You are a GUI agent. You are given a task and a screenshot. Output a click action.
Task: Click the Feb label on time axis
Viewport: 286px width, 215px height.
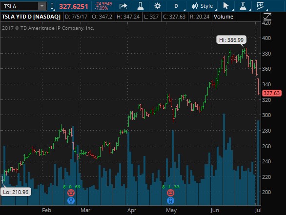[x=46, y=210]
